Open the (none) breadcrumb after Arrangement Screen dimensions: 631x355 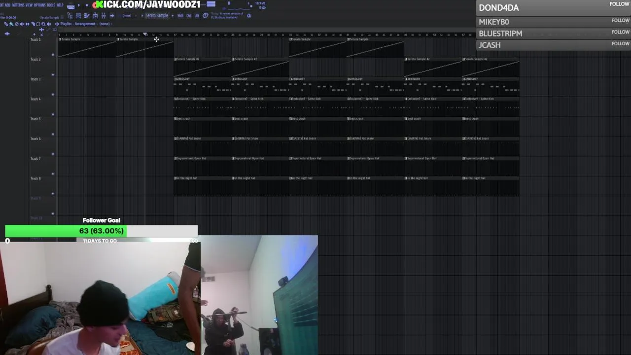[105, 24]
